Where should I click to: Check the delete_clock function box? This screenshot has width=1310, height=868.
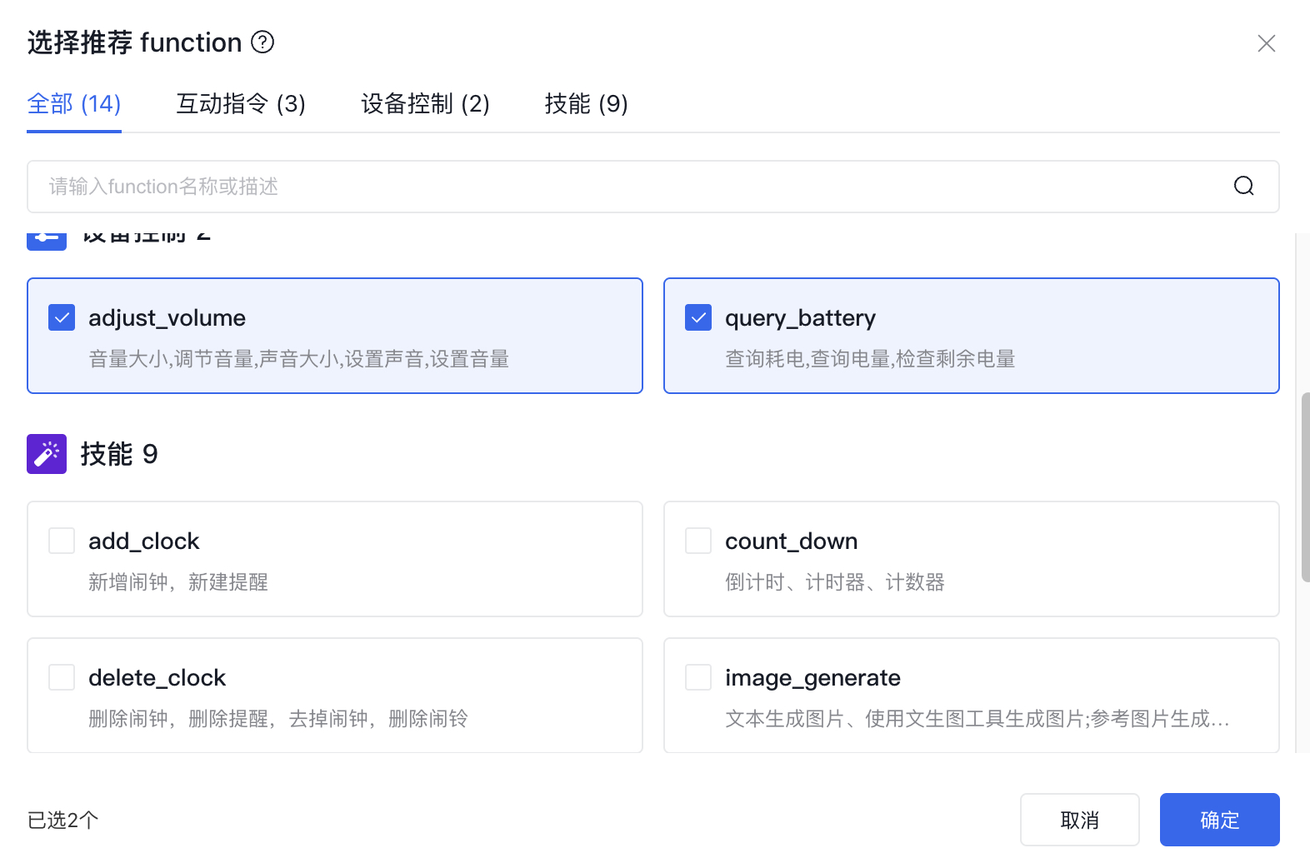click(x=62, y=677)
